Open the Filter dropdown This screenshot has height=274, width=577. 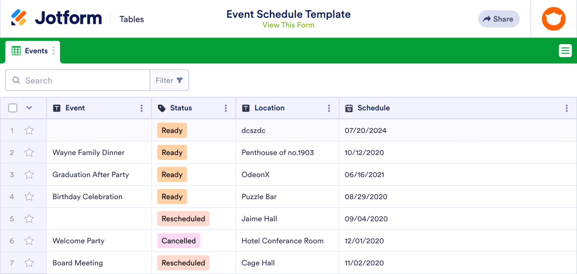(x=169, y=80)
